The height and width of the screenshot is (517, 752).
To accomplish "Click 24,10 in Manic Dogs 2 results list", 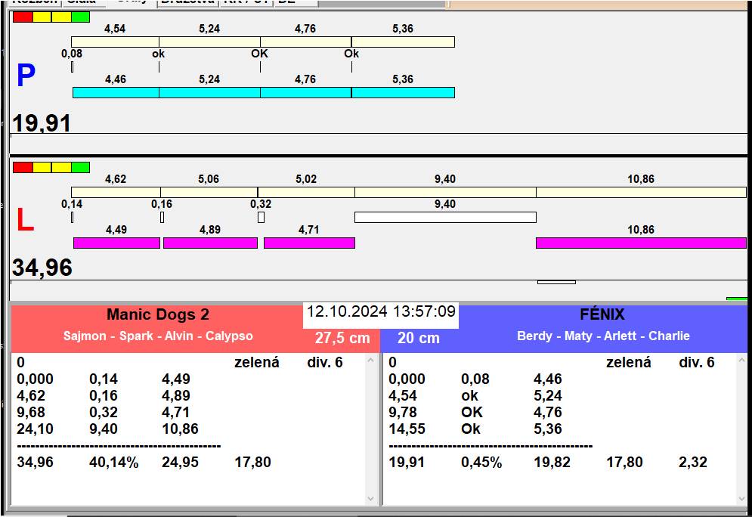I will click(x=35, y=429).
